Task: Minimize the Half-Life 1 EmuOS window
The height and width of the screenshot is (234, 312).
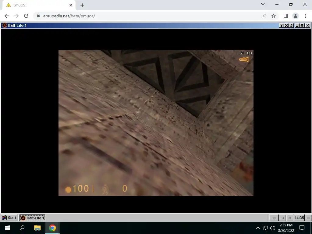Action: 297,26
